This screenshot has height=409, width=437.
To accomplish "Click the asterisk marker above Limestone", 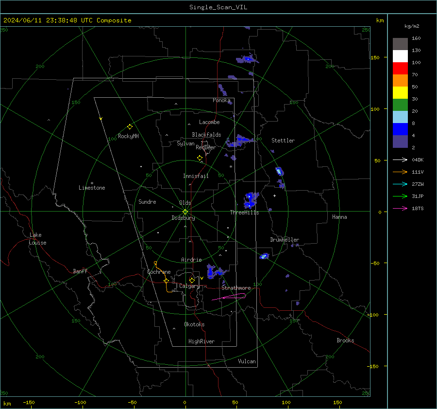I will tap(92, 183).
